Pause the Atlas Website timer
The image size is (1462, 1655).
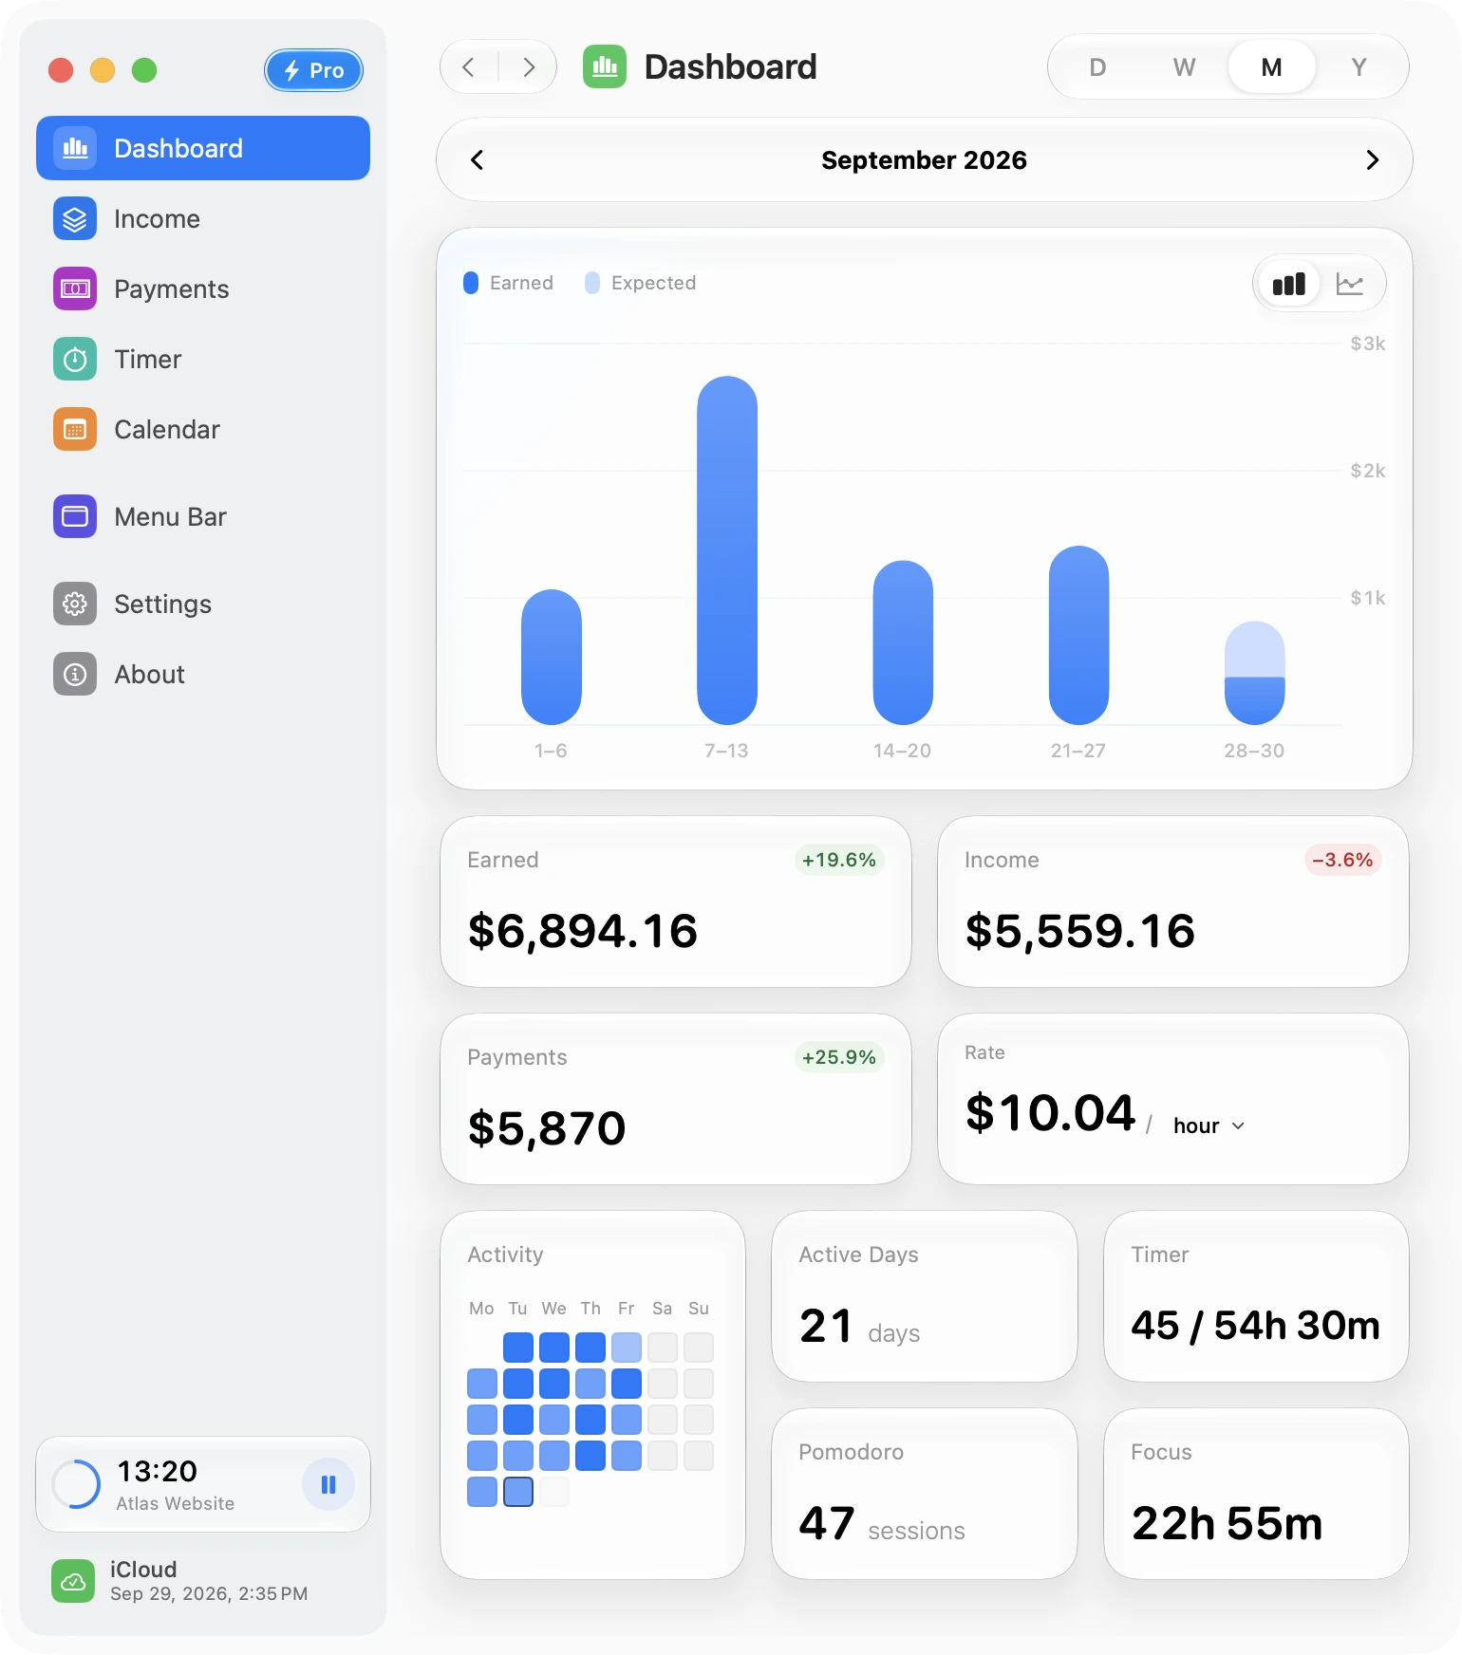pyautogui.click(x=328, y=1485)
